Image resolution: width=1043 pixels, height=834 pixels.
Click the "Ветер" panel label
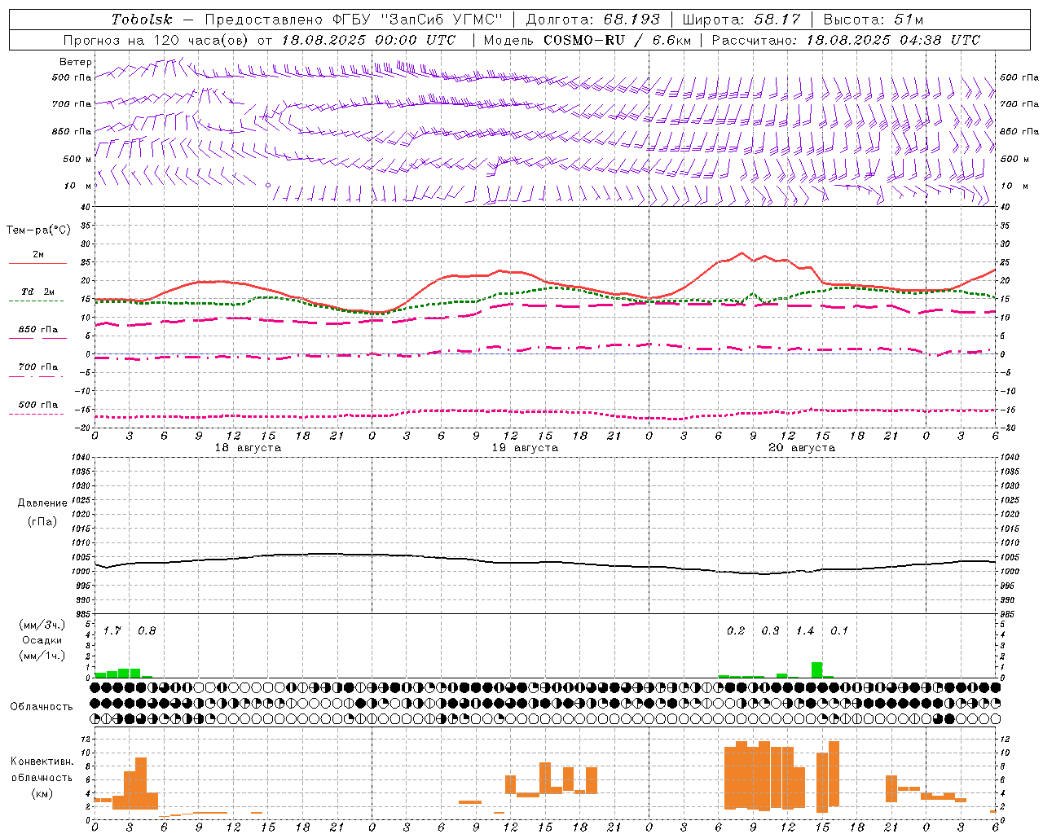76,62
